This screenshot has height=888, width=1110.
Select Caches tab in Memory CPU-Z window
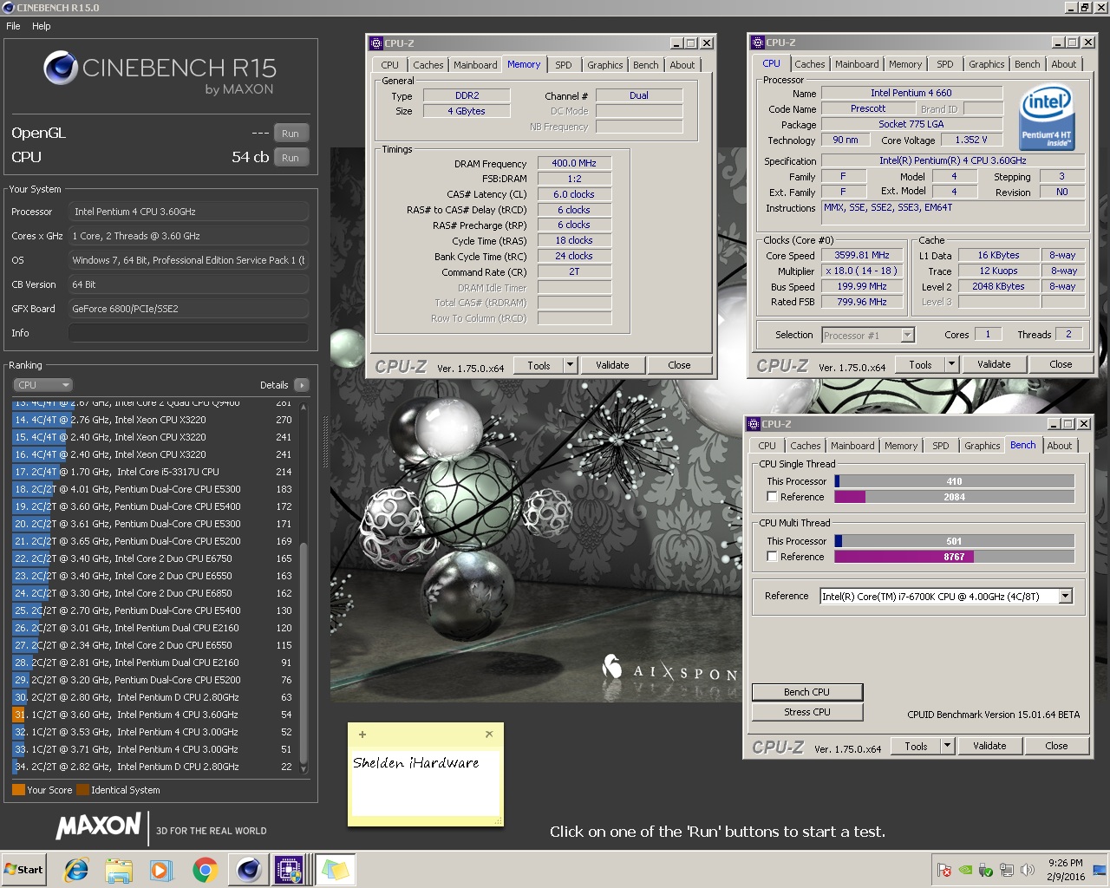click(x=428, y=65)
